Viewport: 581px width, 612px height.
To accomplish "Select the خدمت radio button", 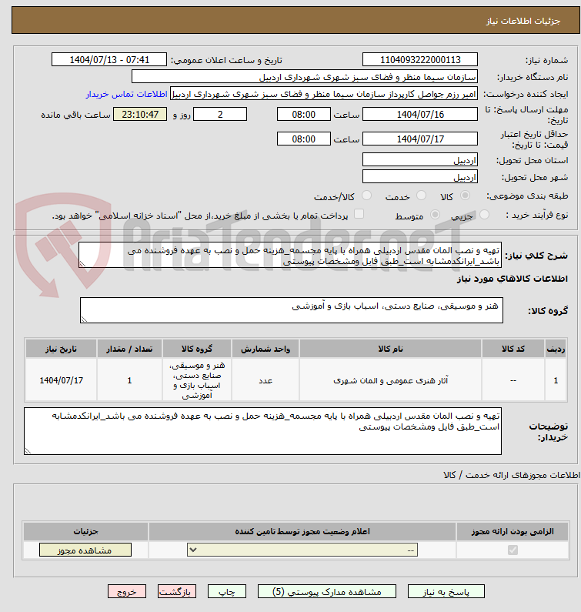I will [x=421, y=196].
